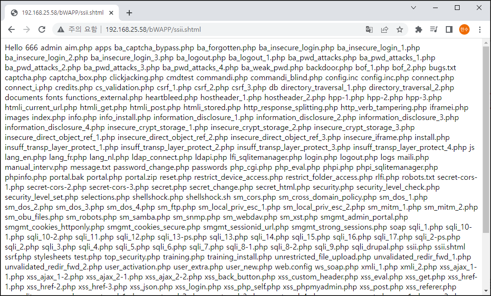Viewport: 491px width, 296px height.
Task: Click the text 'Hello 666' greeting
Action: point(21,48)
